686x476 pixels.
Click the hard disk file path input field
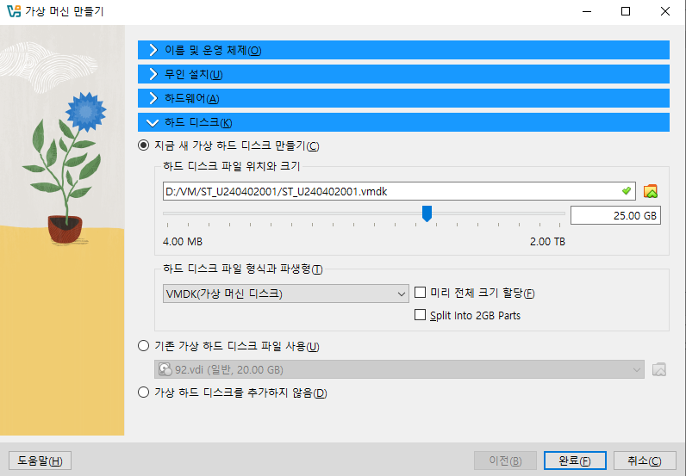pyautogui.click(x=399, y=191)
